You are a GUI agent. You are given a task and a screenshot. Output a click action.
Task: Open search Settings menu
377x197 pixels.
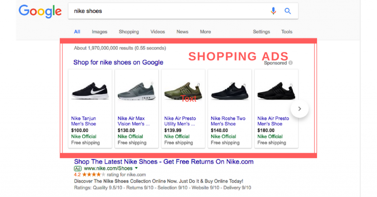tap(261, 32)
